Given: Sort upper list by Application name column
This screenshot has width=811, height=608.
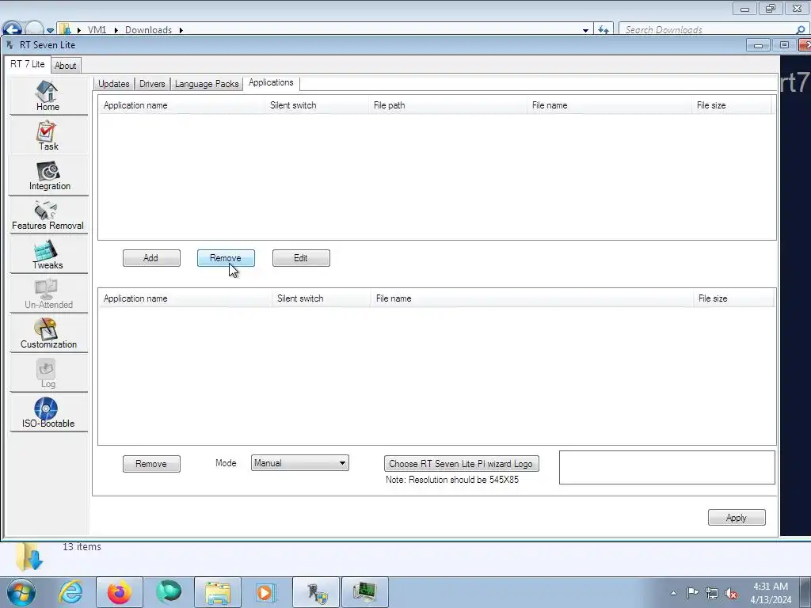Looking at the screenshot, I should (x=182, y=105).
